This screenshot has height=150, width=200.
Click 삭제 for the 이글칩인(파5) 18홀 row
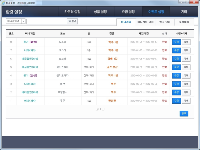tap(186, 59)
